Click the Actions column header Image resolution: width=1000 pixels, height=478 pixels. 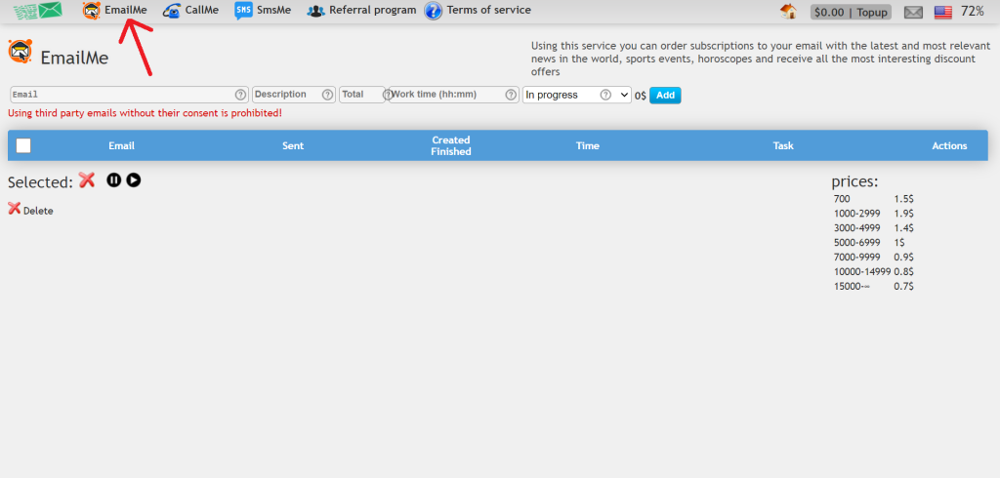point(949,146)
